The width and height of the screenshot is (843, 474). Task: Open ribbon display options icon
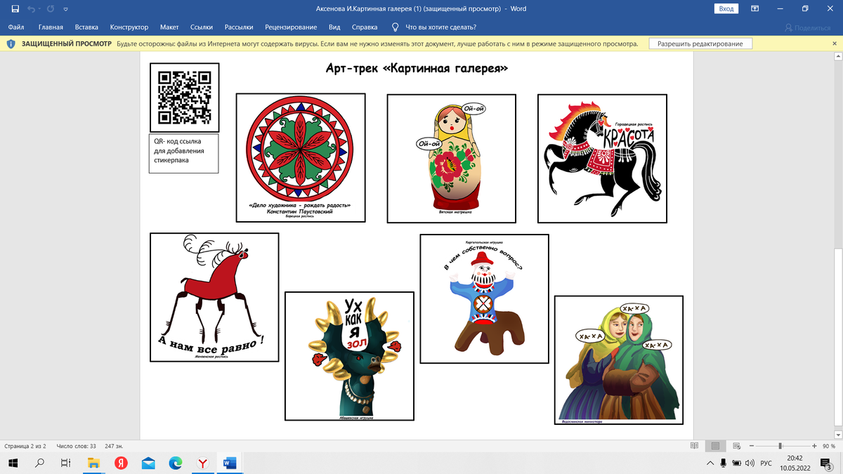[755, 8]
